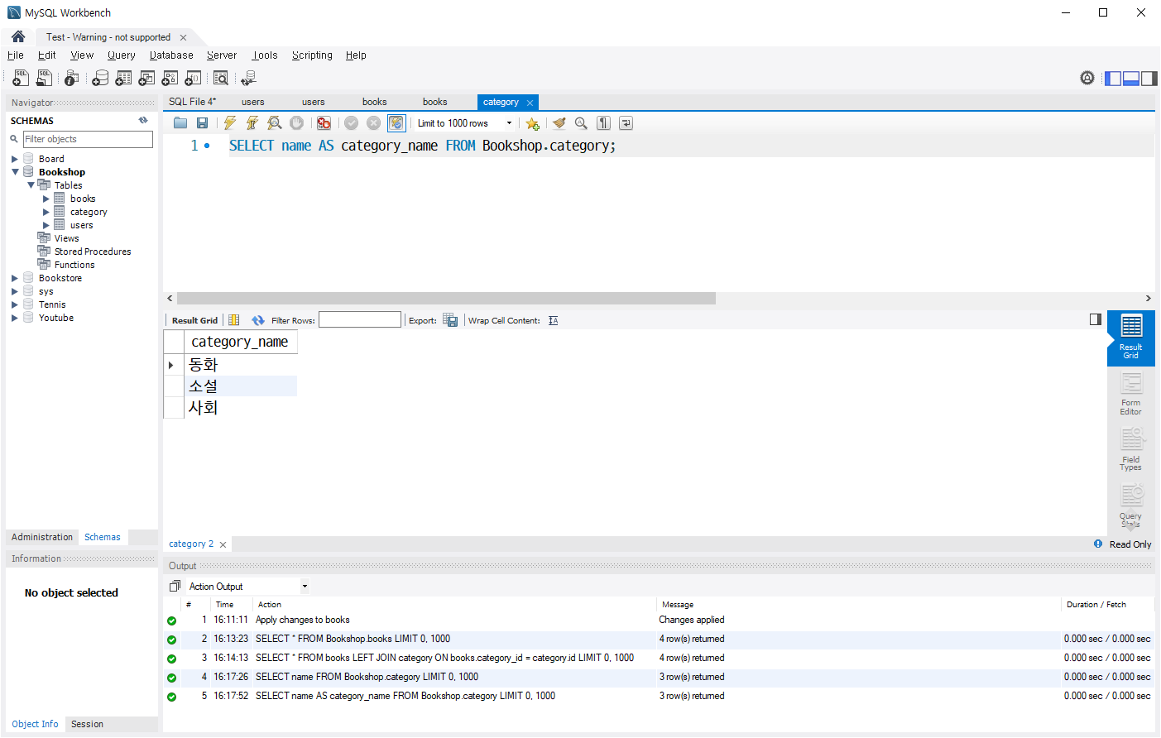Open the home screen tab icon
This screenshot has height=738, width=1161.
18,36
